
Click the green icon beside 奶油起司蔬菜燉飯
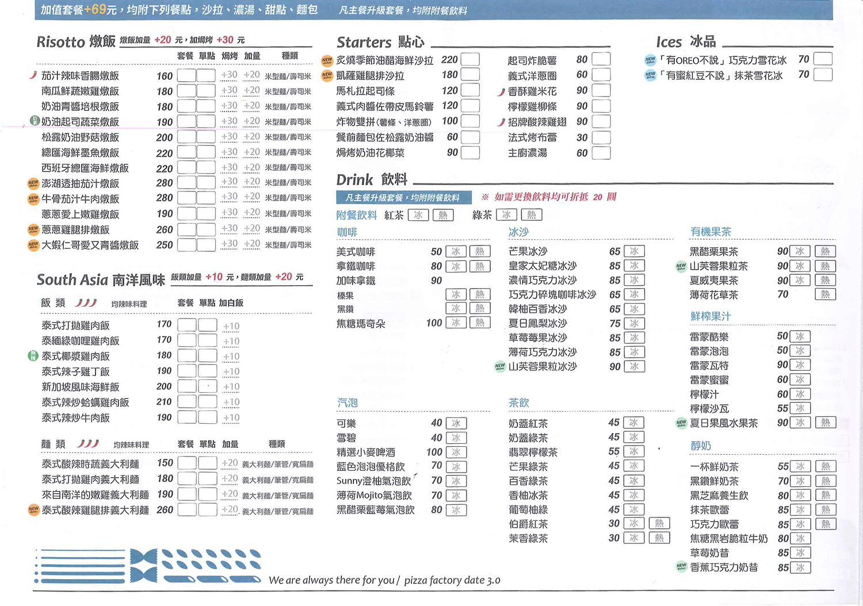[34, 121]
